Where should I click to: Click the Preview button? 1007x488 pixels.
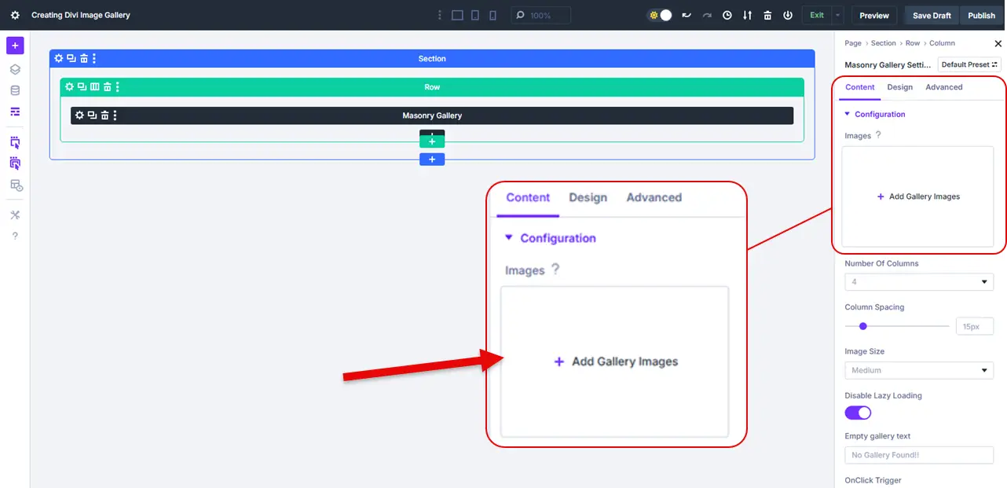[x=874, y=15]
